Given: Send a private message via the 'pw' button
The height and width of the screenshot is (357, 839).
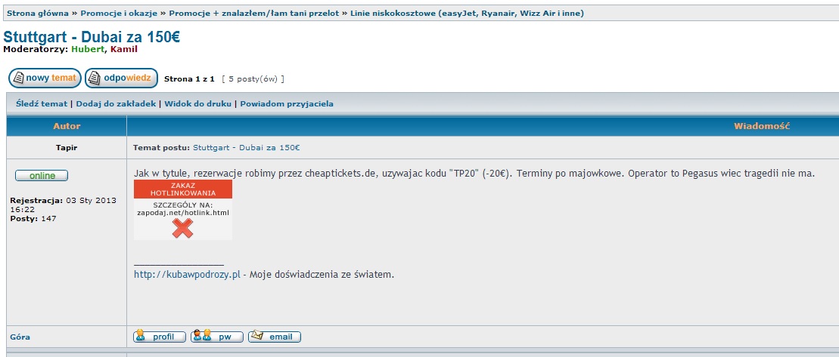Looking at the screenshot, I should tap(217, 337).
